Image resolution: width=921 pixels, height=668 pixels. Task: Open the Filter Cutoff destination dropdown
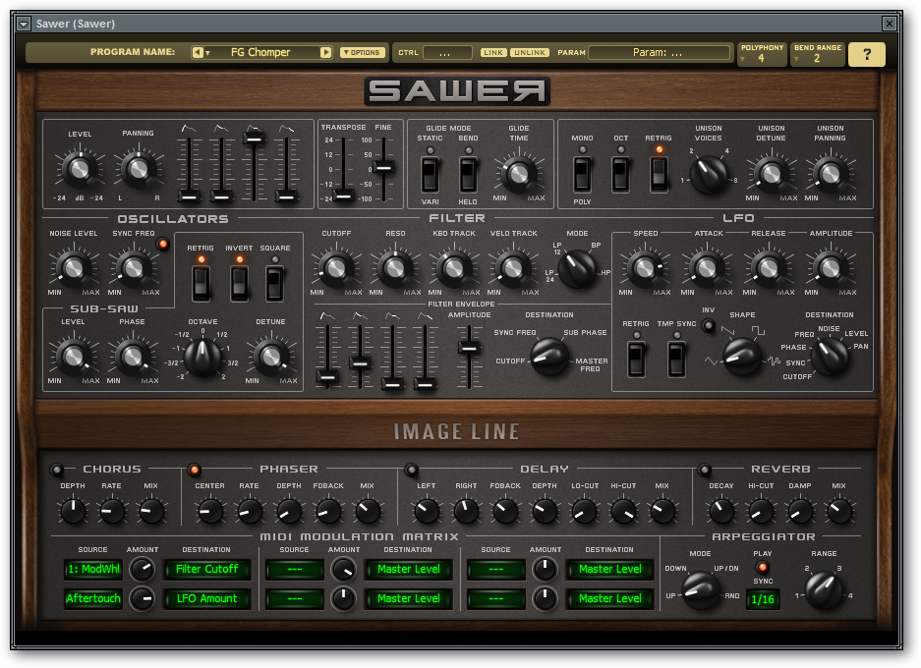[207, 569]
